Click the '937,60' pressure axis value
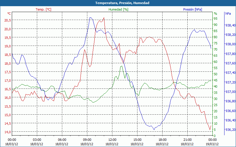 click(230, 63)
